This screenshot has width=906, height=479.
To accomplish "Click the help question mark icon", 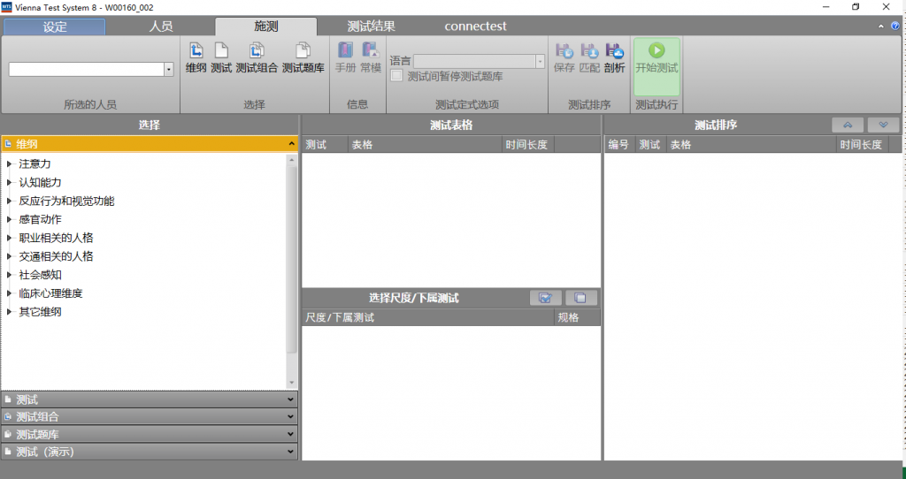I will point(894,27).
